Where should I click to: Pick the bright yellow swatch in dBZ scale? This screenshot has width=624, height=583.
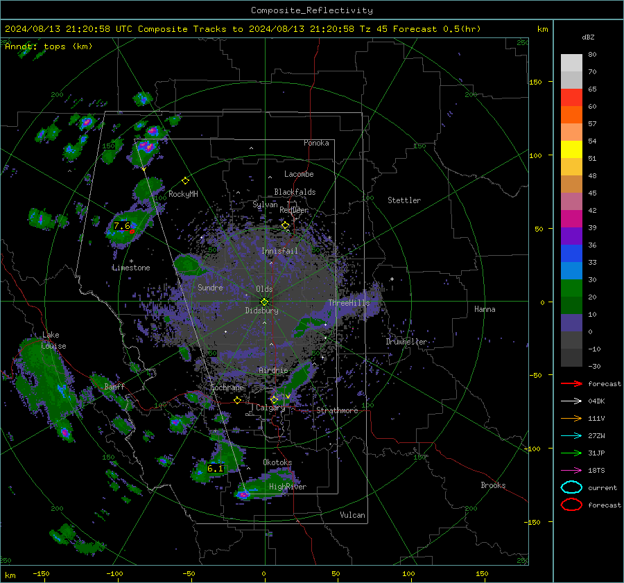coord(571,150)
